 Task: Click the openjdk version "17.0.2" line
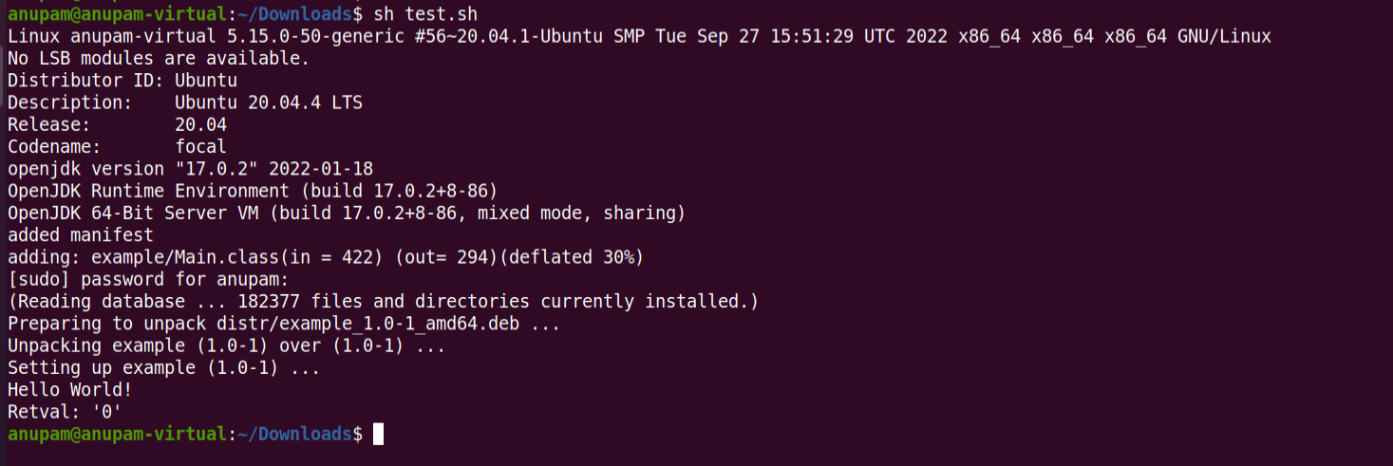(x=190, y=169)
